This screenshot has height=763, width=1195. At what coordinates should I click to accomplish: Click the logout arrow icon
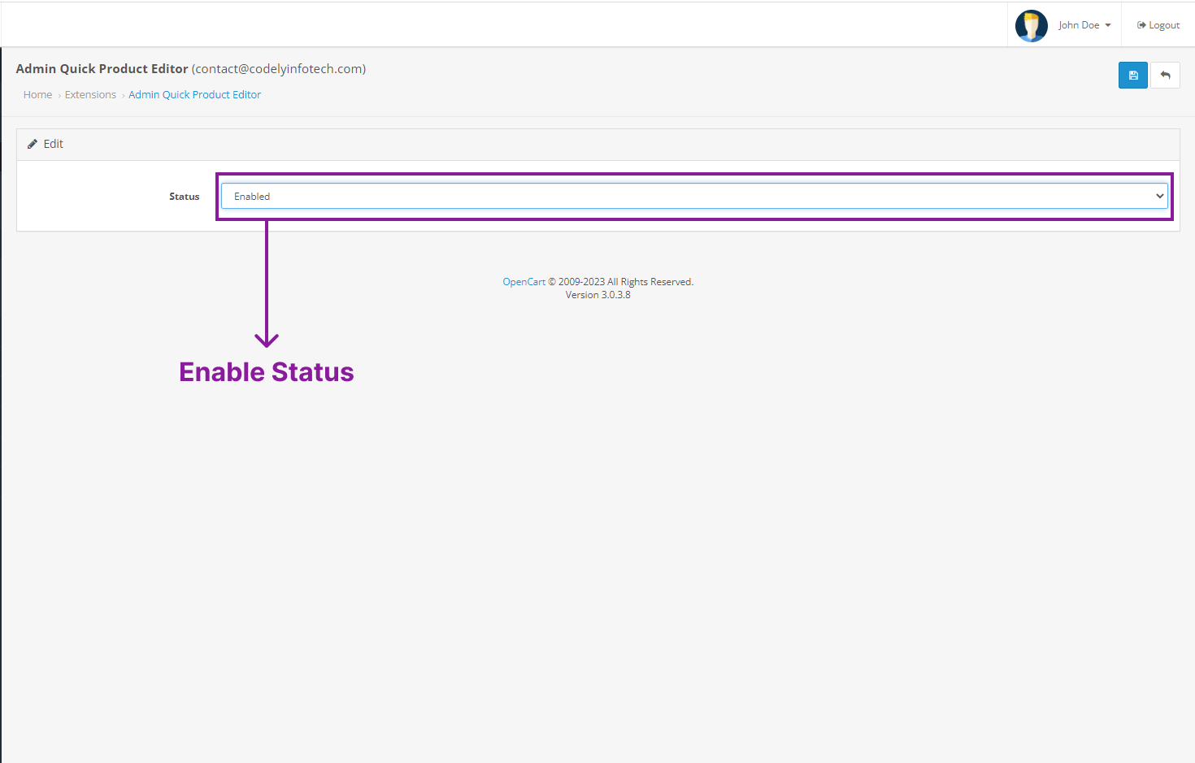pyautogui.click(x=1141, y=25)
